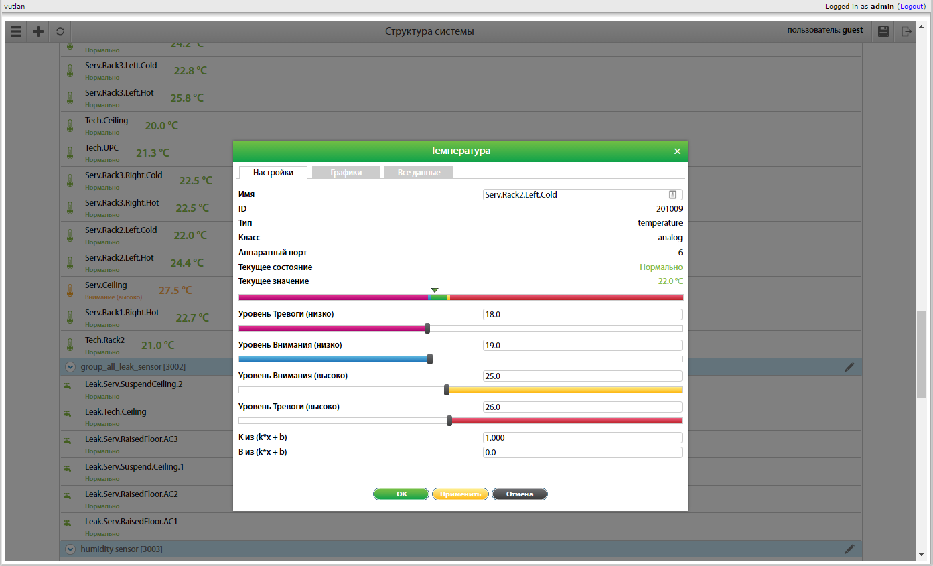
Task: Click the Отмена button
Action: pos(520,494)
